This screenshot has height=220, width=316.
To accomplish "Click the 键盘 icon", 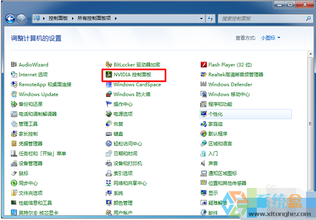I will pos(109,134).
